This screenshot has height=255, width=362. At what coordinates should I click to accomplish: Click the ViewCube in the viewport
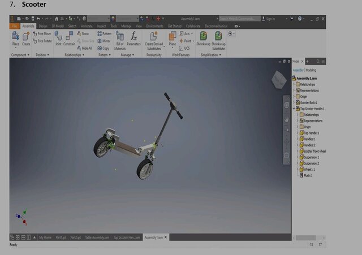click(279, 80)
